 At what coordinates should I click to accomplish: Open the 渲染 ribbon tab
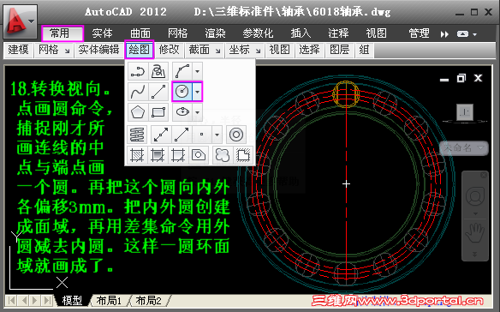[x=215, y=33]
